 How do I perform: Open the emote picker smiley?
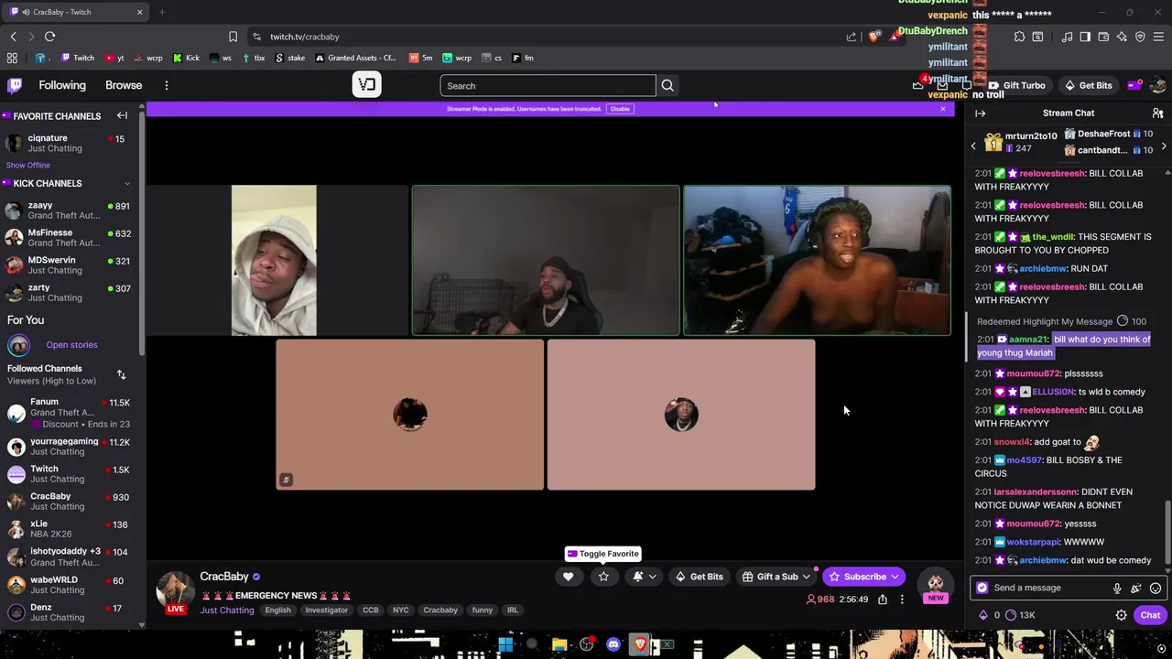(1156, 589)
